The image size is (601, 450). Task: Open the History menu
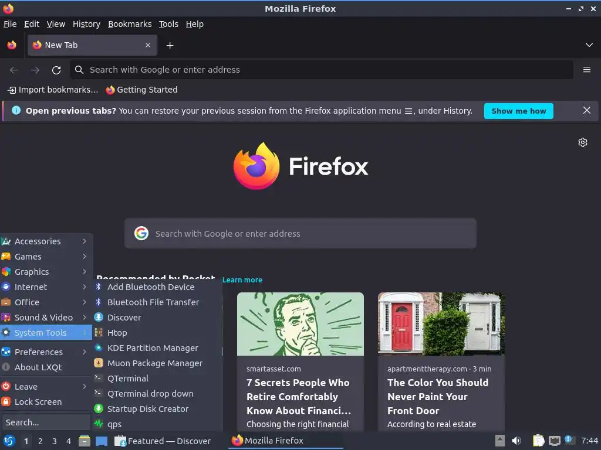tap(87, 24)
